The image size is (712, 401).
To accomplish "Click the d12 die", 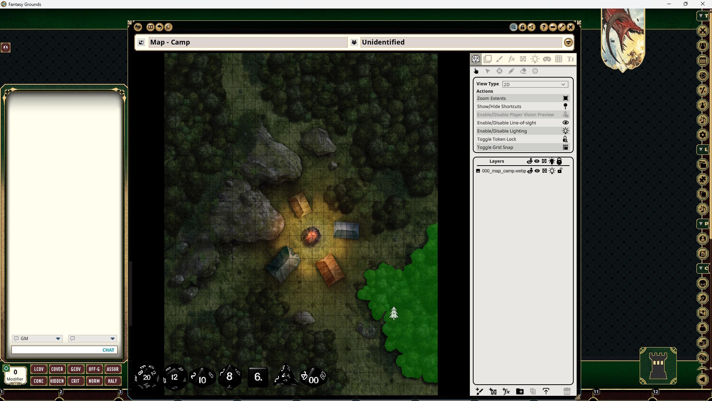I will coord(174,377).
